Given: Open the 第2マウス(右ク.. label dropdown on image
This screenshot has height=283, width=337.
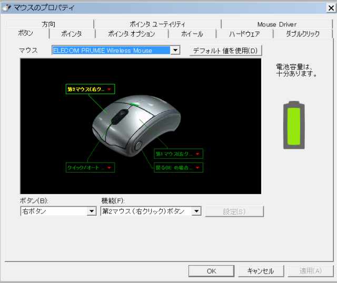Looking at the screenshot, I should [x=90, y=89].
